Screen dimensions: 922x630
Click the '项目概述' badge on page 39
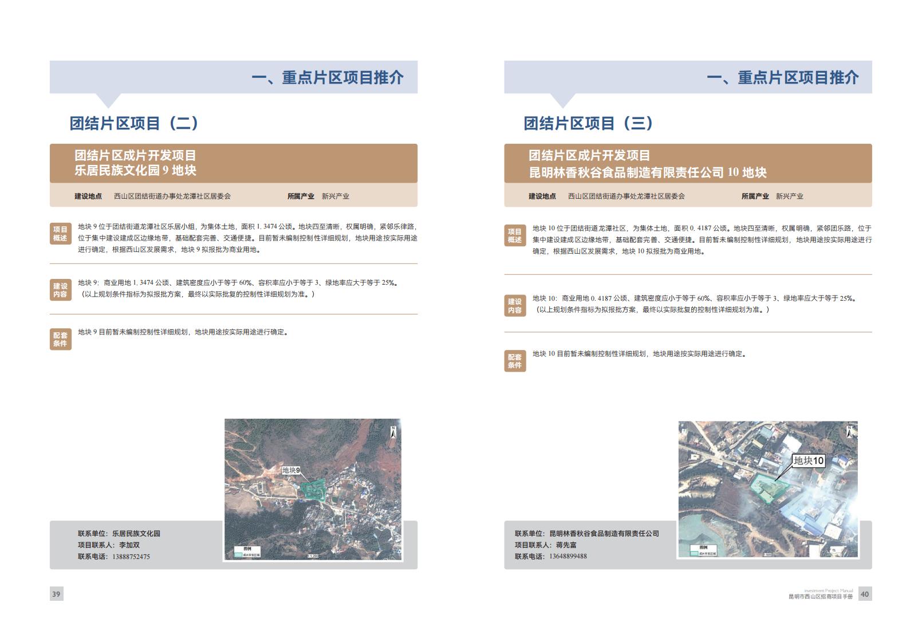coord(60,234)
